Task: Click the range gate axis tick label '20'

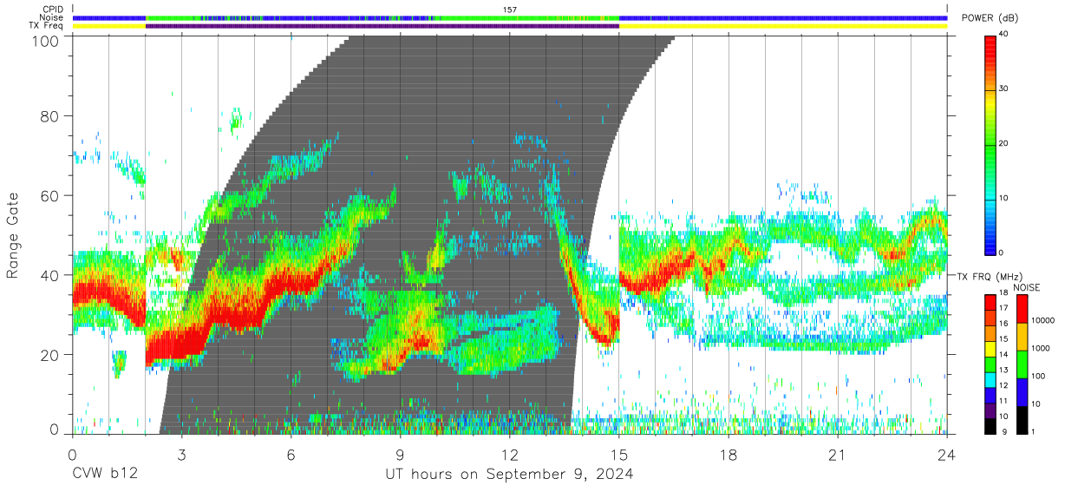Action: [x=51, y=355]
